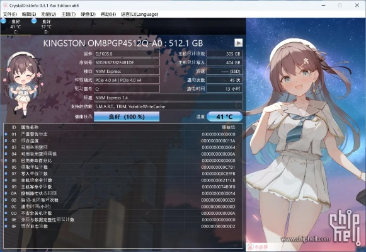Select the 综合温度 attribute row

123,140
